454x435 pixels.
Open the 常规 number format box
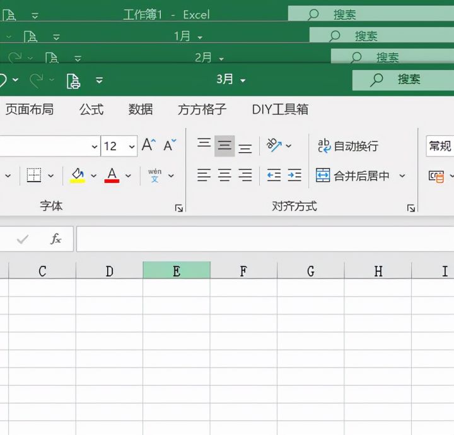click(x=440, y=146)
